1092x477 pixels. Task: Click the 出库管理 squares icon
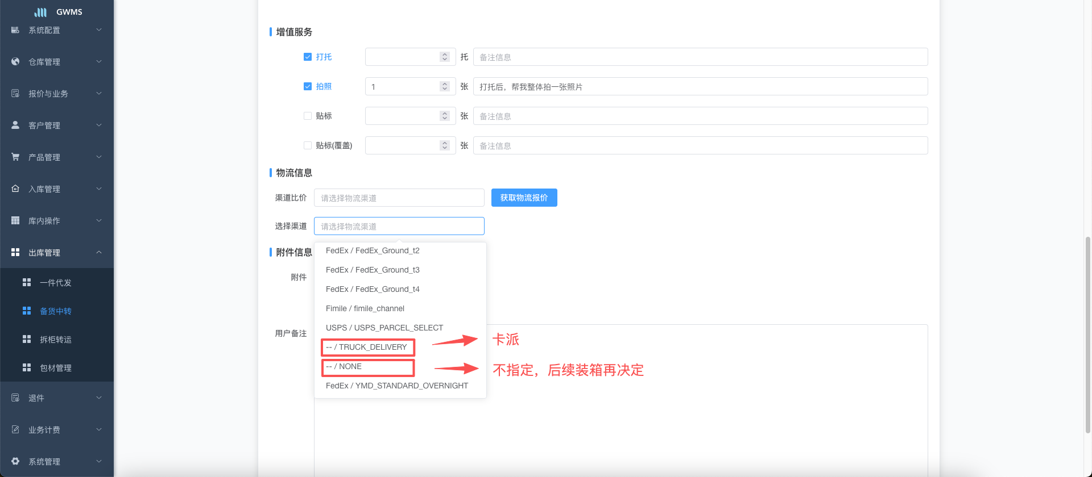15,252
